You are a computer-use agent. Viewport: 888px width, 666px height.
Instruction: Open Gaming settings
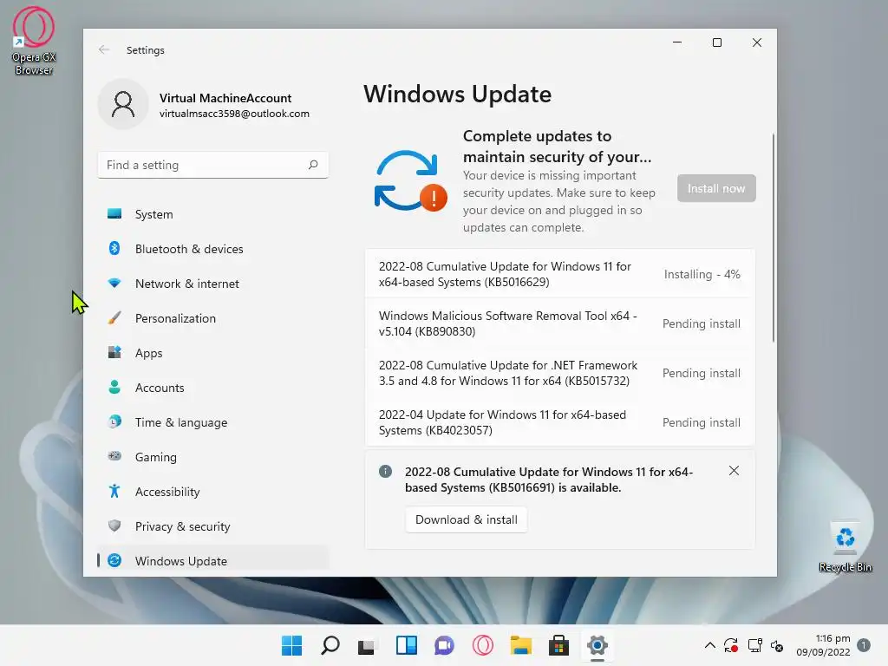213,456
